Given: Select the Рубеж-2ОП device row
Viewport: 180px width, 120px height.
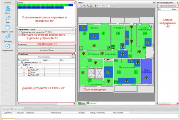Looking at the screenshot, I should (46, 75).
